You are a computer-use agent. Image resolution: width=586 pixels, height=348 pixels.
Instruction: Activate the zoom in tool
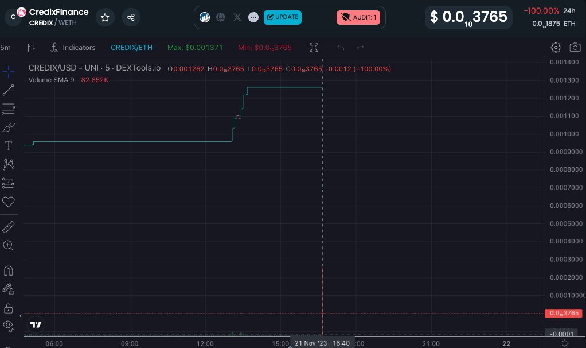tap(9, 245)
